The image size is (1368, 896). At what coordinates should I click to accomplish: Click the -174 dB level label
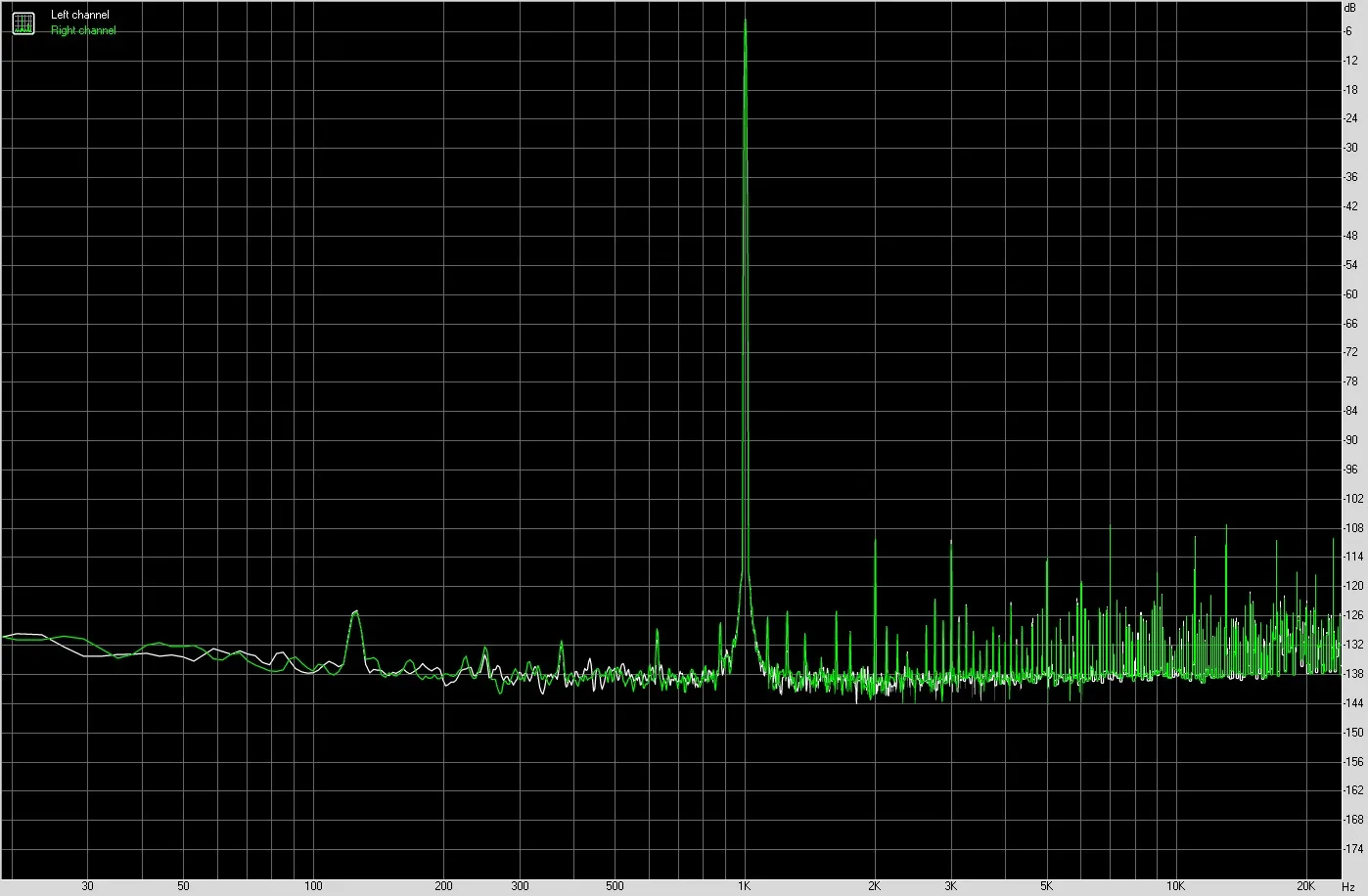pos(1353,849)
